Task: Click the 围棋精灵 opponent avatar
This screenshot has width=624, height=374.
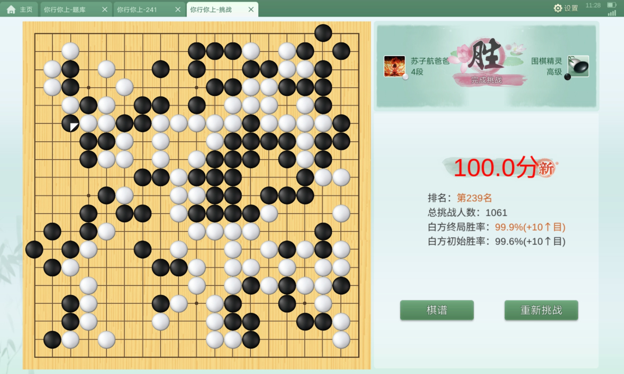Action: 578,66
